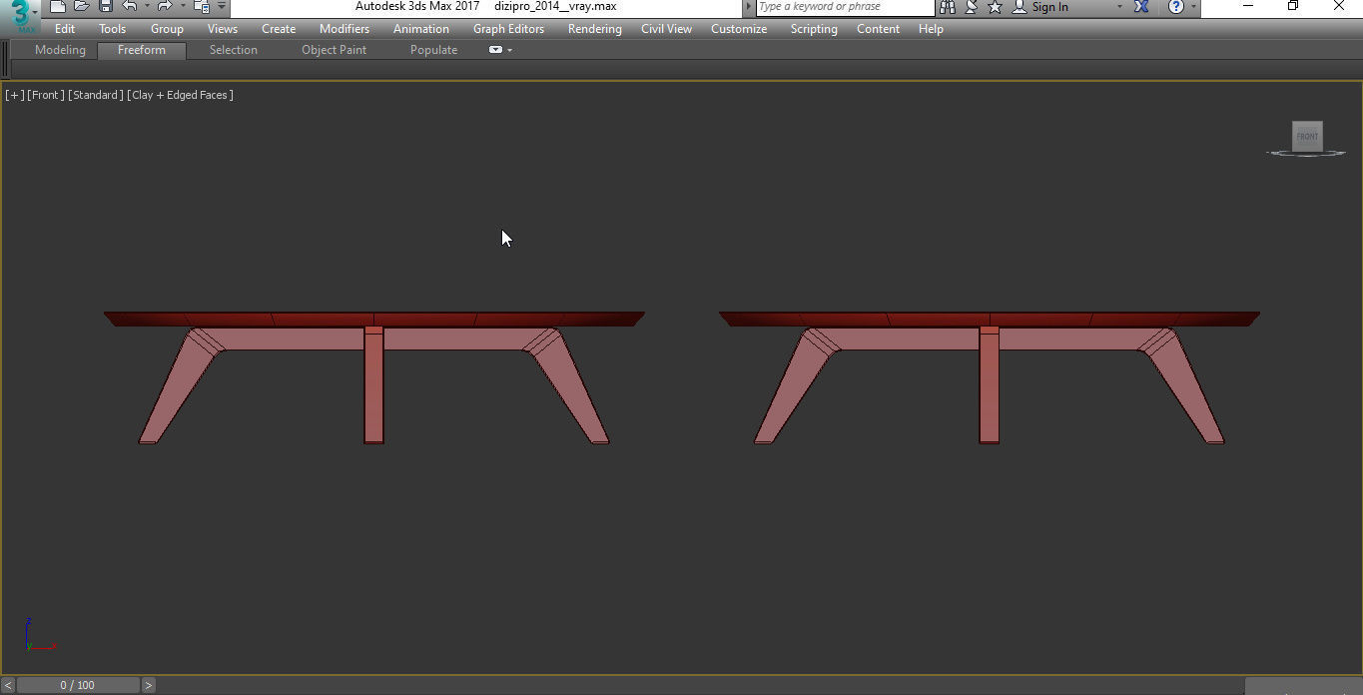Open the 3ds Max application menu logo
The width and height of the screenshot is (1363, 695).
pyautogui.click(x=19, y=16)
